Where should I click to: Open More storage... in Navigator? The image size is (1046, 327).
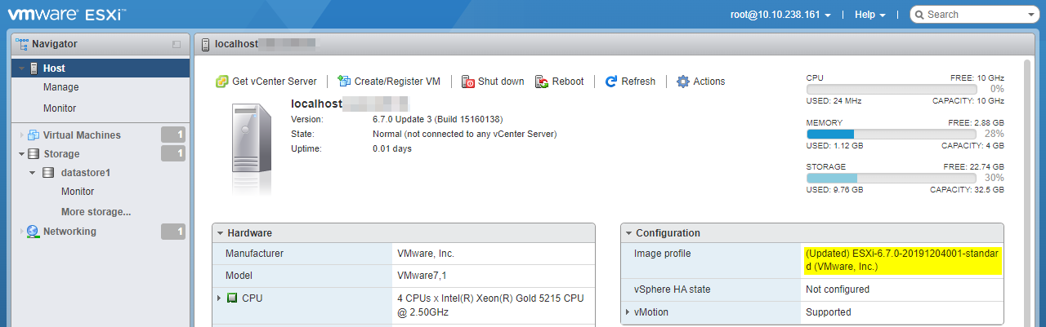tap(96, 212)
